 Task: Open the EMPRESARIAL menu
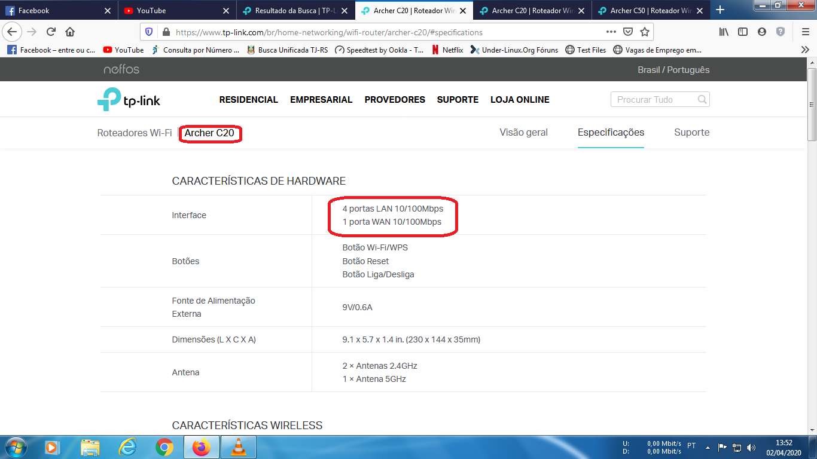(321, 100)
